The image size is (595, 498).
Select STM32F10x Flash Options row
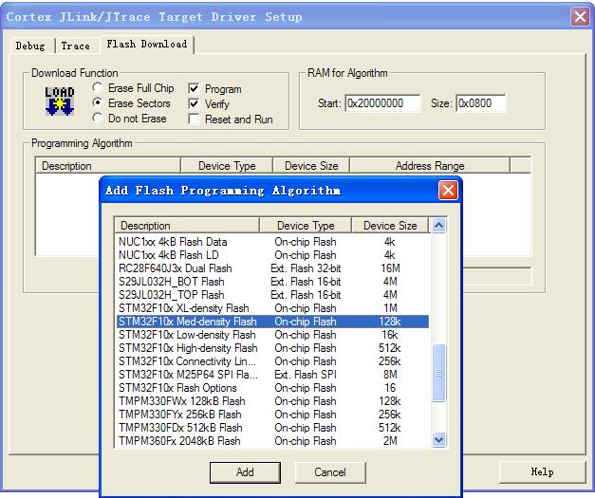[x=273, y=388]
